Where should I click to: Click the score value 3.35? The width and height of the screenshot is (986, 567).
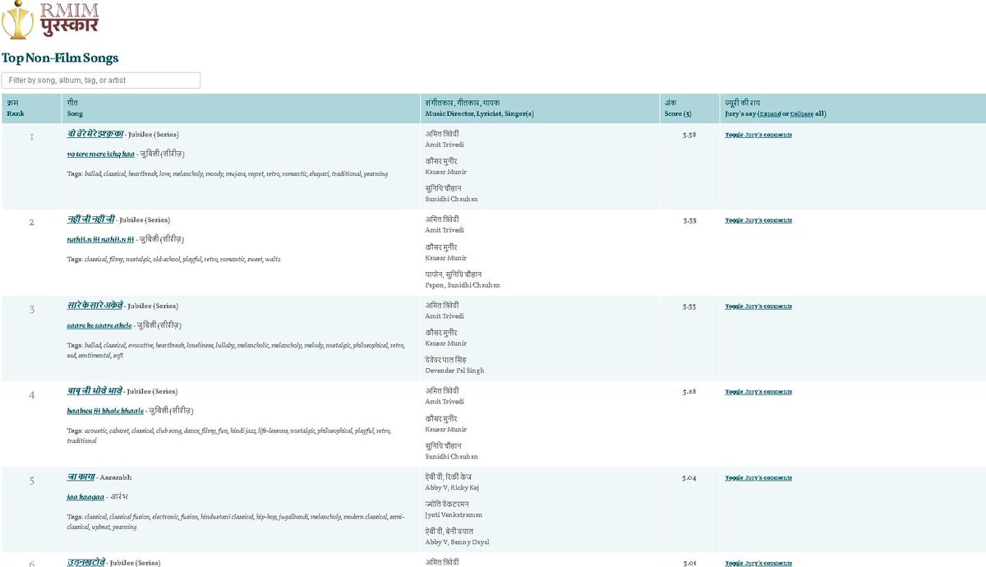pyautogui.click(x=689, y=220)
